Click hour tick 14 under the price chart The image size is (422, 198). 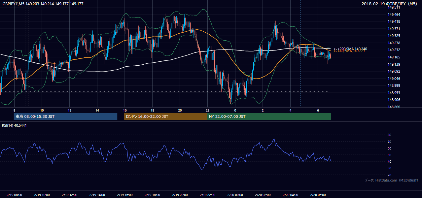point(97,110)
